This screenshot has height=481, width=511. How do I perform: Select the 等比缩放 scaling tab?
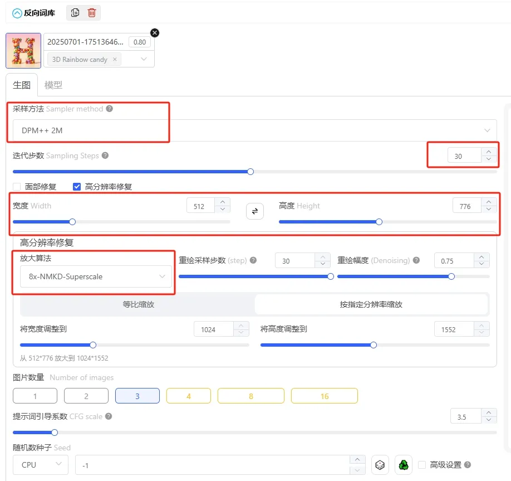137,304
